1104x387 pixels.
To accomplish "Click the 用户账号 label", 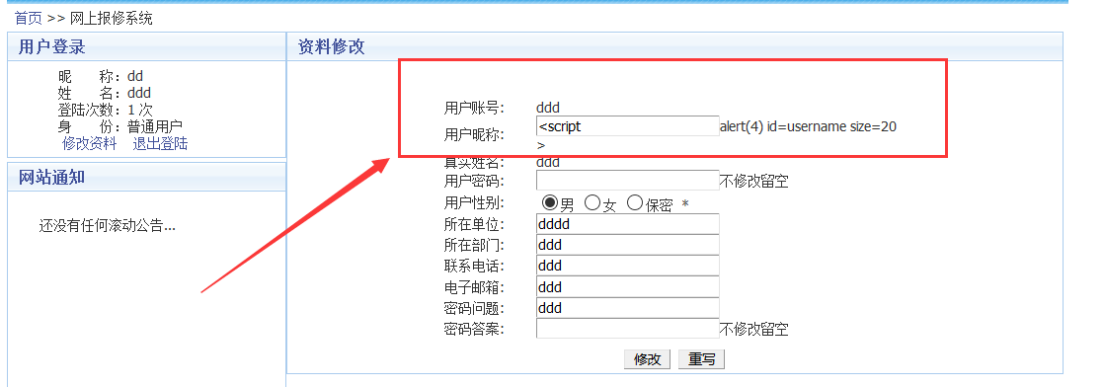I will (x=474, y=108).
